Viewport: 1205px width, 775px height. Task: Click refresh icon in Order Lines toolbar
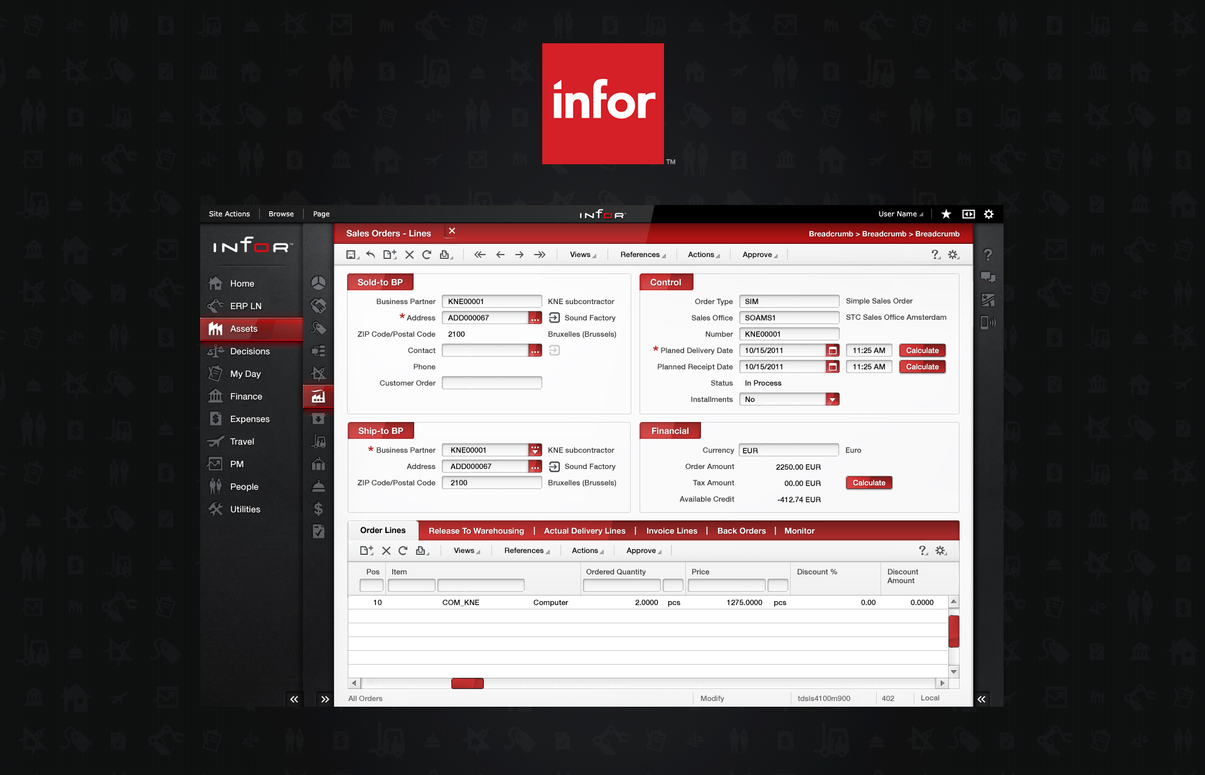pyautogui.click(x=403, y=551)
